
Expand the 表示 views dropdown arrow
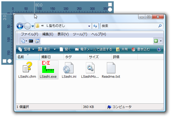pos(55,49)
